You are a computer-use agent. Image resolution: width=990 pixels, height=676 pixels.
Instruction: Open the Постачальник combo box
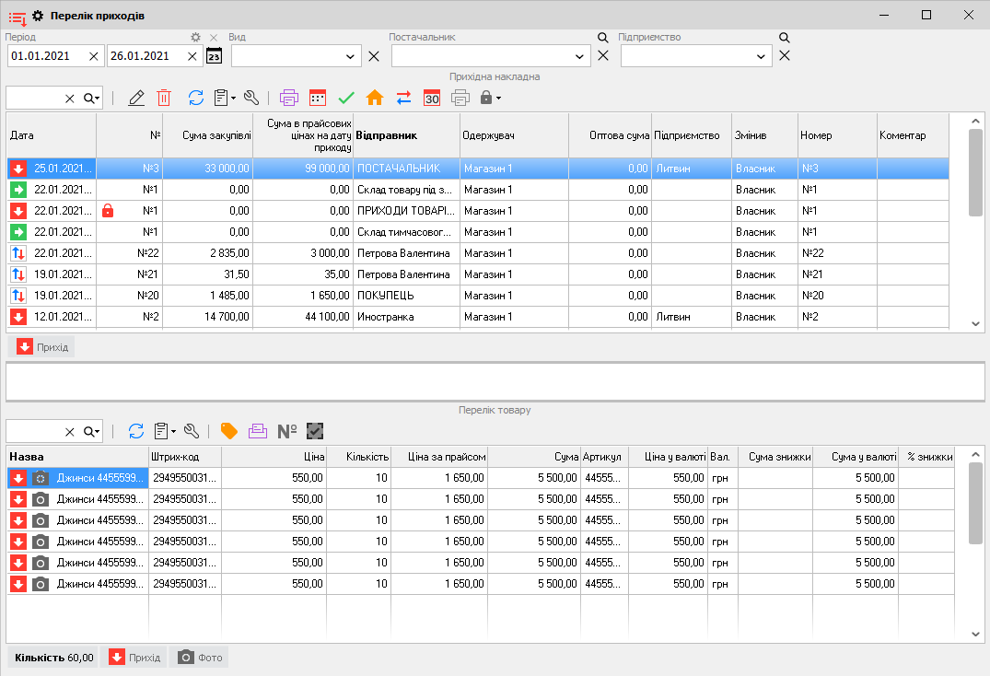pos(579,56)
